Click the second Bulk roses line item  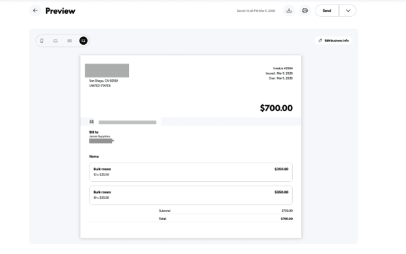191,195
